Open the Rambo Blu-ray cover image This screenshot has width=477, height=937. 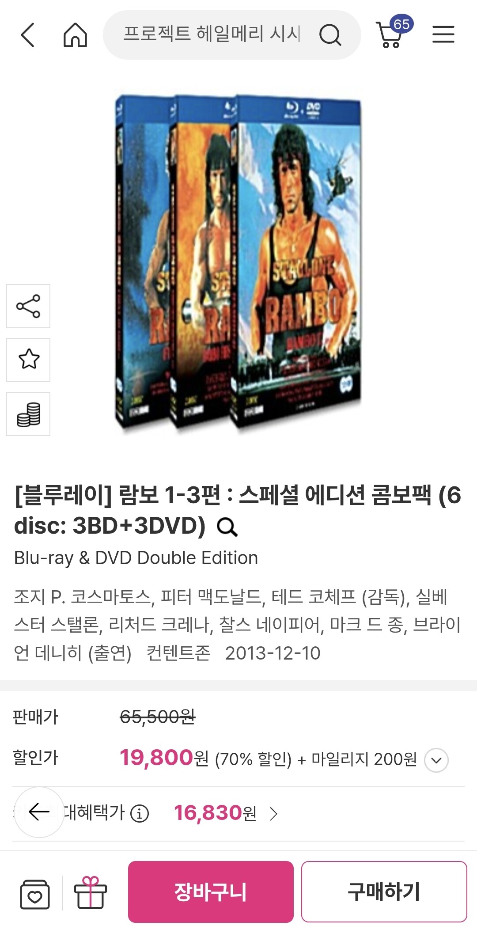[238, 263]
